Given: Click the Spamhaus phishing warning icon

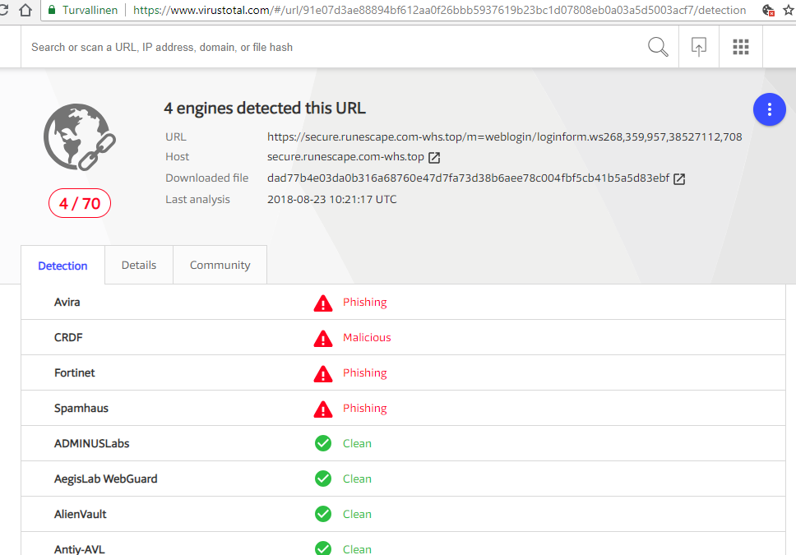Looking at the screenshot, I should (323, 409).
